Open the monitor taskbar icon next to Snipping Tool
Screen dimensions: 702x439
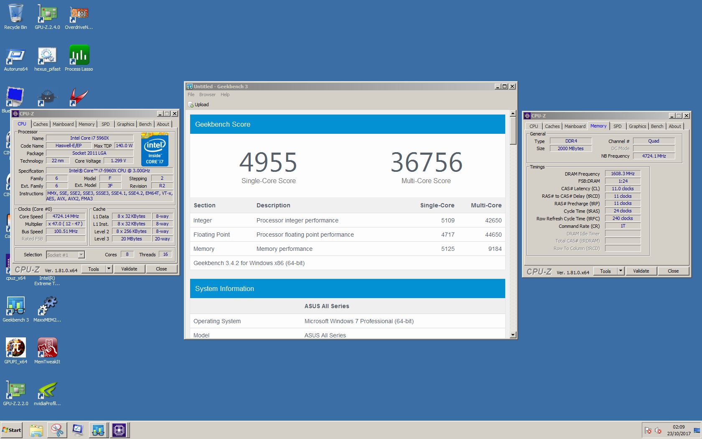(x=78, y=430)
